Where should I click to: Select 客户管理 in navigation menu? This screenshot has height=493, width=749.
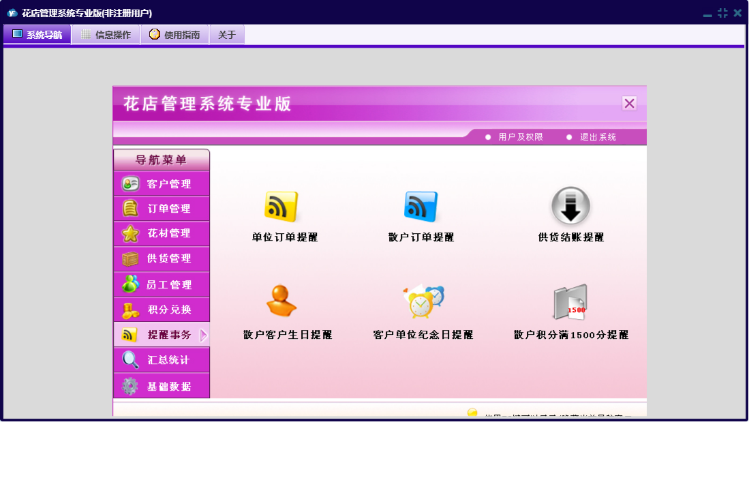(162, 184)
